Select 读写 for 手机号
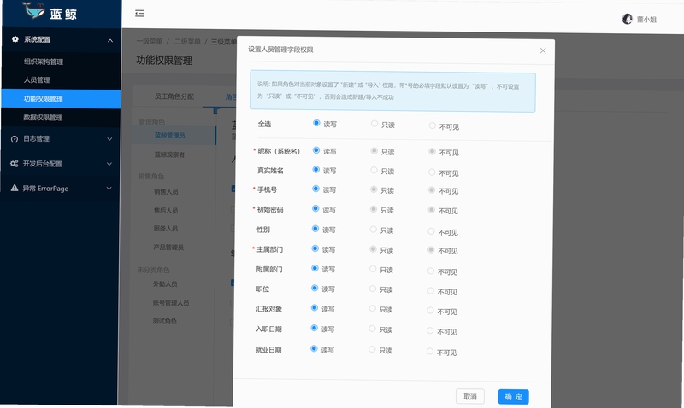The height and width of the screenshot is (408, 684). click(x=315, y=189)
